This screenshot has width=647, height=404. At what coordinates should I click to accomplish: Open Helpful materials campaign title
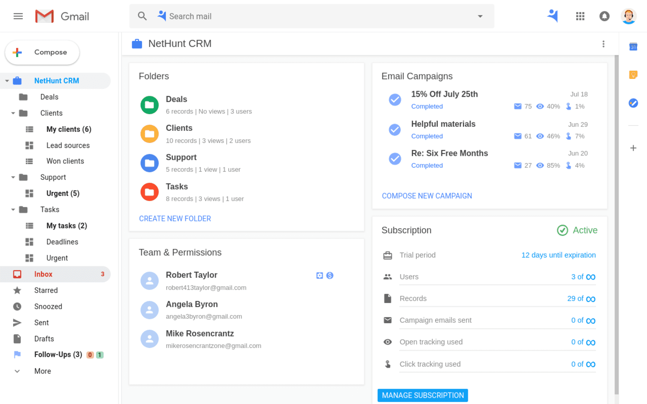click(443, 124)
